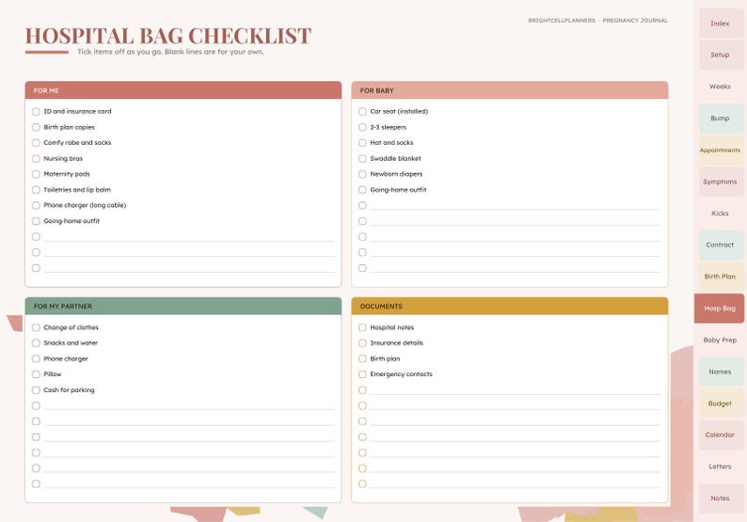Tick Insurance details checkbox
The width and height of the screenshot is (747, 522).
(x=362, y=343)
